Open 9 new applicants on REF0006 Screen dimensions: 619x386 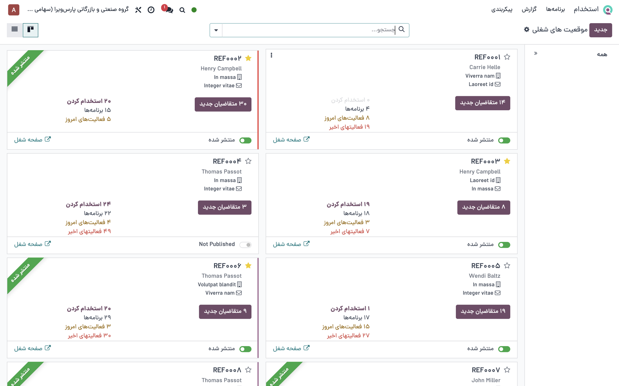pyautogui.click(x=225, y=312)
